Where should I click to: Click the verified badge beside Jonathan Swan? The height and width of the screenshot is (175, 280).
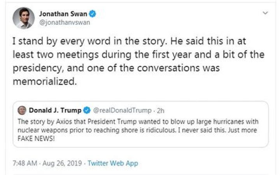[x=92, y=14]
